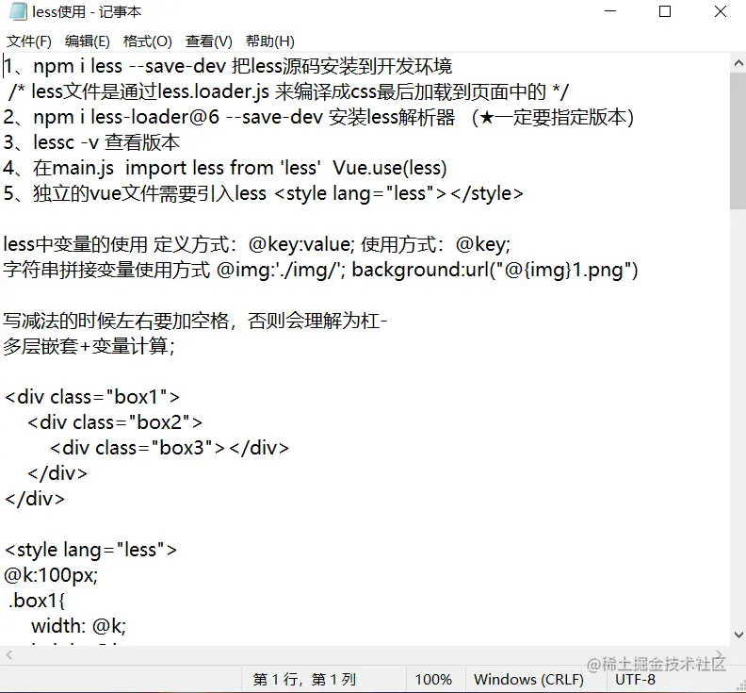The width and height of the screenshot is (746, 693).
Task: Open the 文件(F) menu
Action: pos(29,41)
